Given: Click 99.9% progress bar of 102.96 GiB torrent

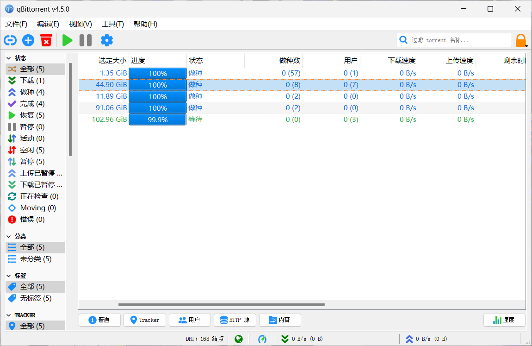Looking at the screenshot, I should (158, 120).
